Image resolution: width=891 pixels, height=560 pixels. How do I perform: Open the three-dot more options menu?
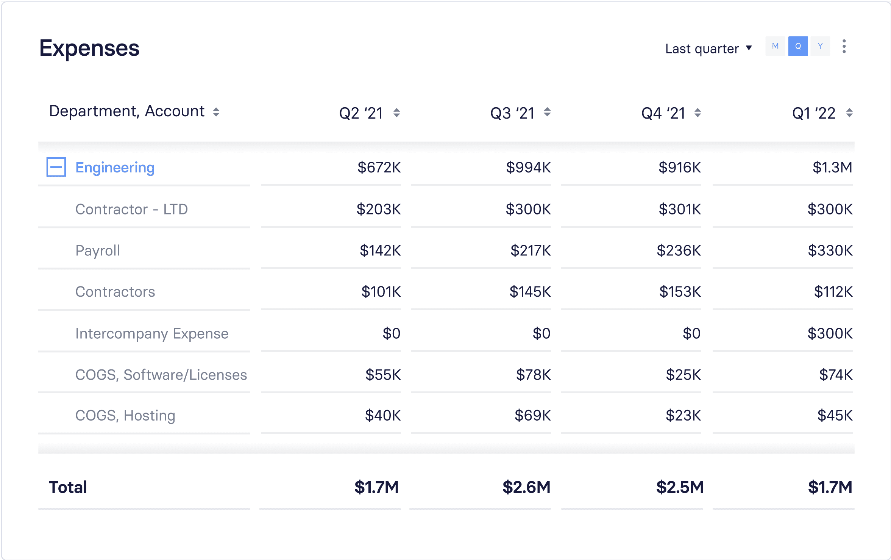[x=844, y=47]
